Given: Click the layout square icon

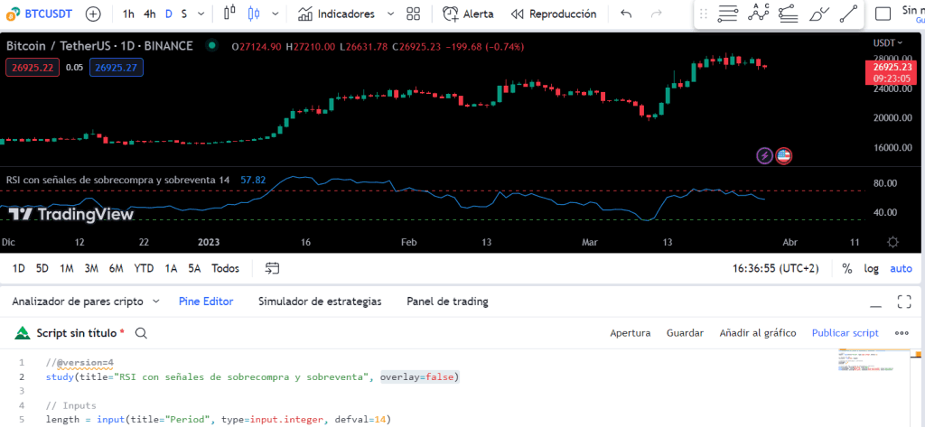Looking at the screenshot, I should 883,14.
